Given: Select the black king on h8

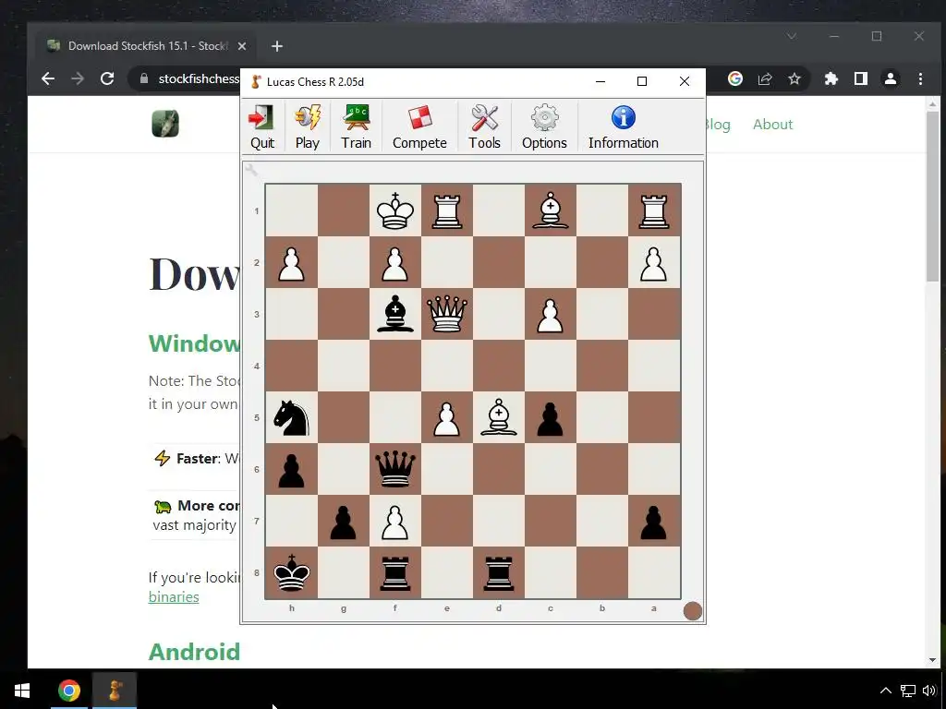Looking at the screenshot, I should click(291, 572).
